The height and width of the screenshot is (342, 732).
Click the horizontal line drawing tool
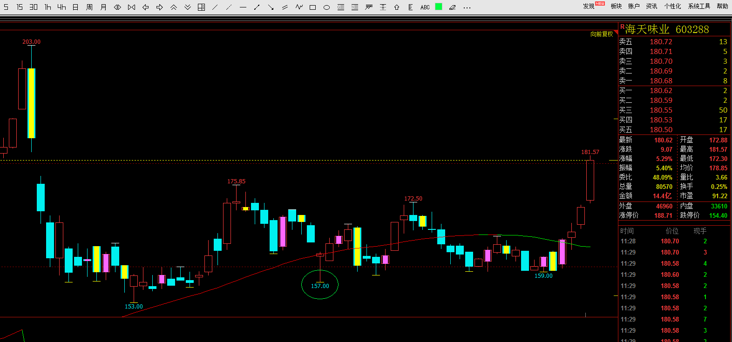point(243,7)
